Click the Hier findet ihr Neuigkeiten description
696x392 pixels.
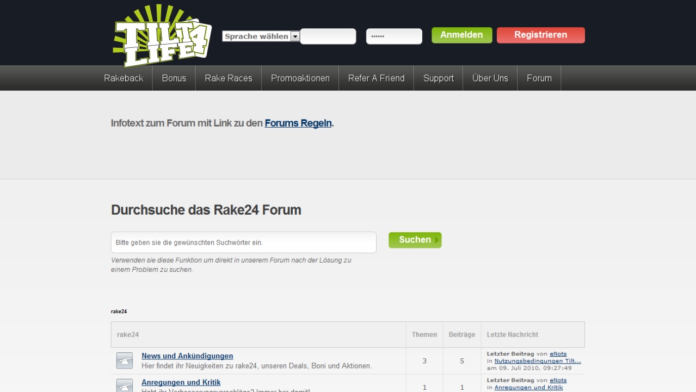(x=257, y=366)
